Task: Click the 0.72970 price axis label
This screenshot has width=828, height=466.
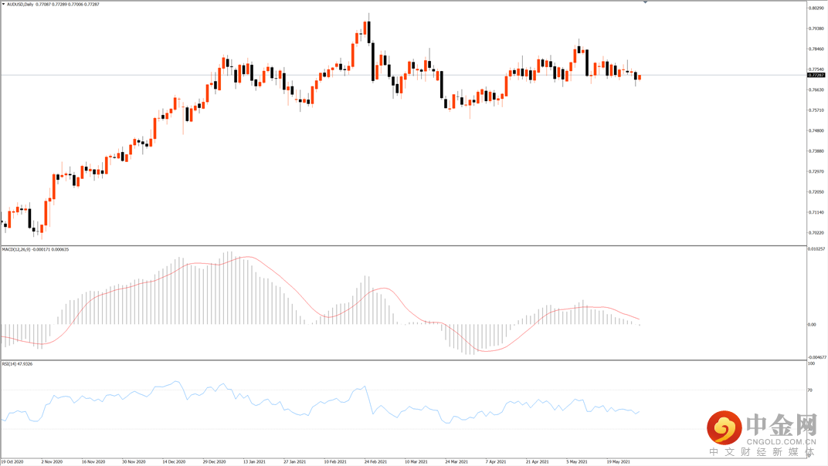Action: click(816, 172)
